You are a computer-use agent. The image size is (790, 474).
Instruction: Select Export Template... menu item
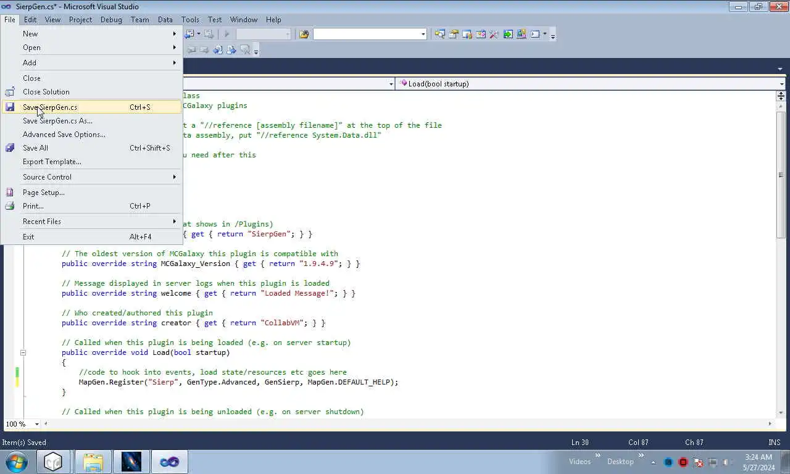[x=92, y=161]
